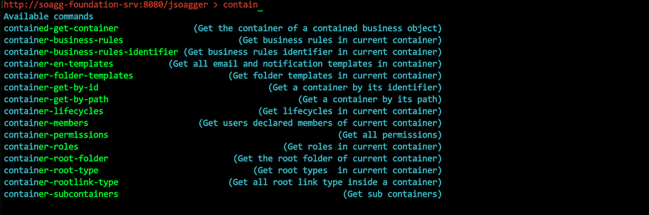Click container-business-rules-identifier command
This screenshot has width=649, height=215.
tap(91, 52)
